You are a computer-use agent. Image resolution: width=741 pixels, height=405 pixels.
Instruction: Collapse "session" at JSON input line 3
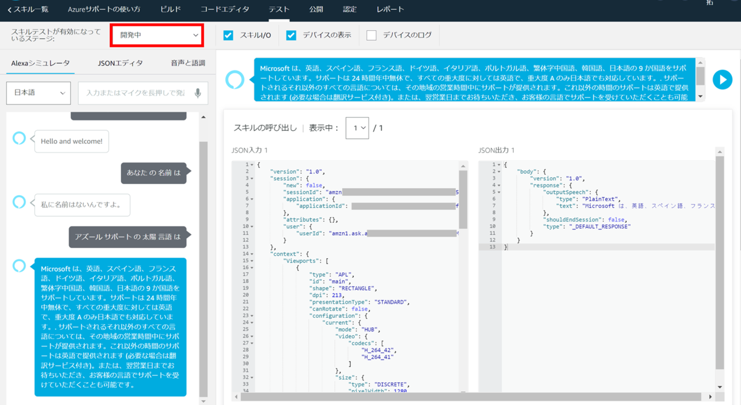pos(252,178)
